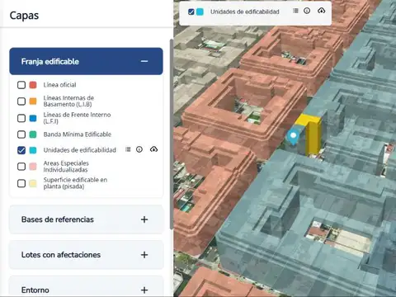Image resolution: width=396 pixels, height=297 pixels.
Task: Click Líneas de Frente Interno (L.F.I) label
Action: pos(77,118)
